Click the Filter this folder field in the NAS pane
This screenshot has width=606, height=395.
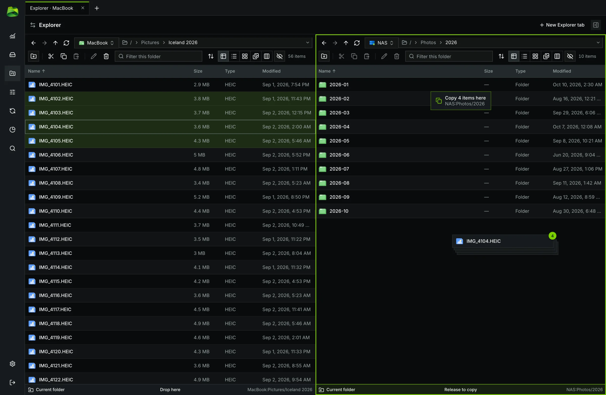tap(449, 56)
